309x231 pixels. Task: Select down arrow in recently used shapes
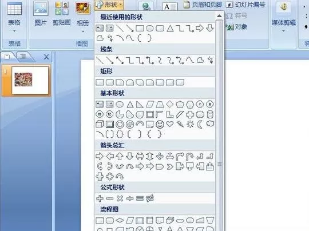click(209, 28)
